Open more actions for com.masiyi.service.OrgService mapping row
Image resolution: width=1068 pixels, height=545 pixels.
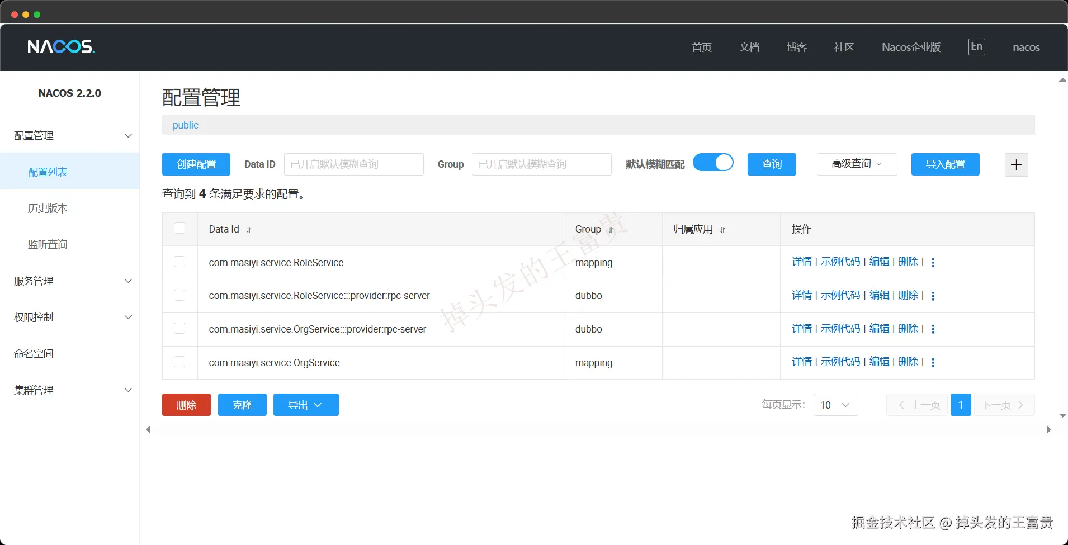[x=933, y=363]
